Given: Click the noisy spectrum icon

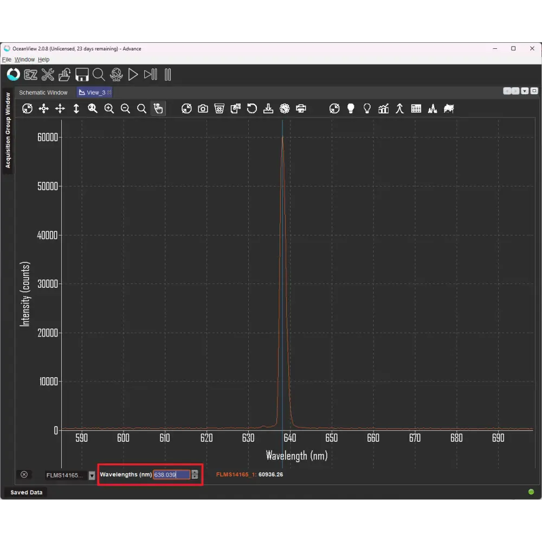Looking at the screenshot, I should [x=449, y=108].
